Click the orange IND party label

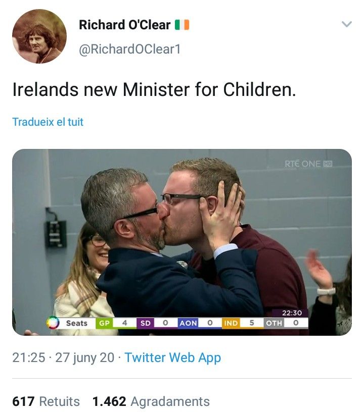(231, 323)
